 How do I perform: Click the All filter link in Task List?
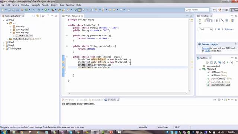(219, 29)
